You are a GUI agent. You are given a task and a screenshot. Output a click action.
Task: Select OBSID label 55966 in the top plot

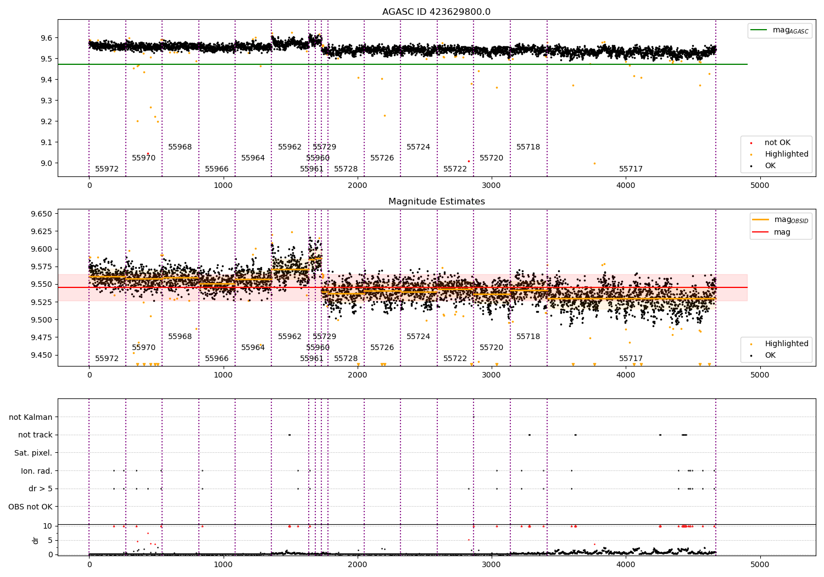click(217, 169)
